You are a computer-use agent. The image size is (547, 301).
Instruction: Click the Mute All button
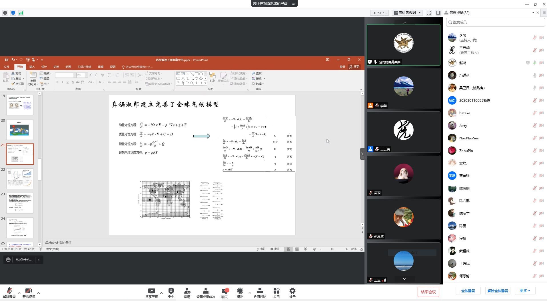click(468, 291)
